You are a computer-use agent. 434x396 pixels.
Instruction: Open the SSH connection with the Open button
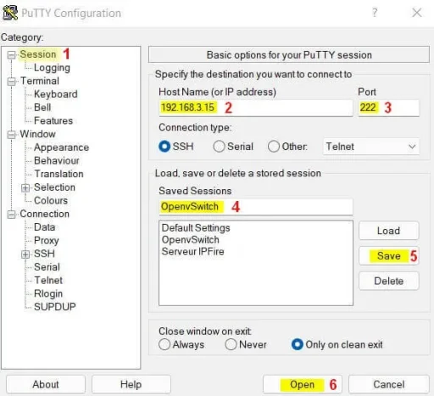pos(303,384)
